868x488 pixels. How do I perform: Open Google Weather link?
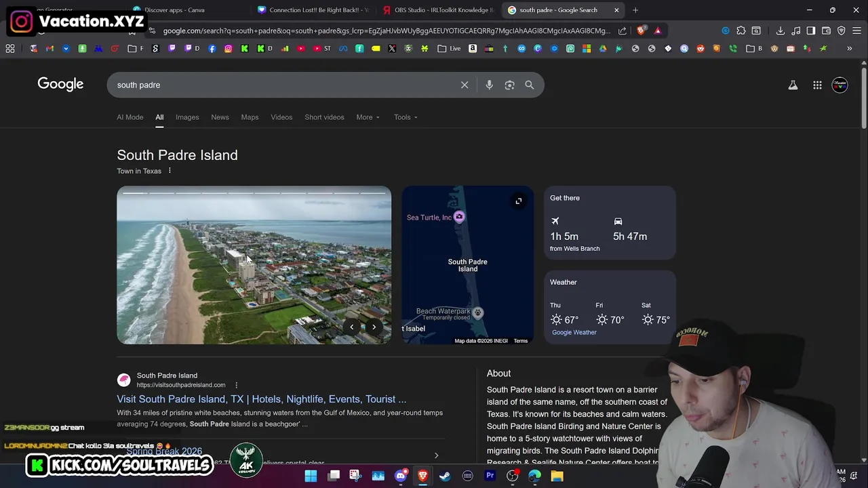click(574, 332)
